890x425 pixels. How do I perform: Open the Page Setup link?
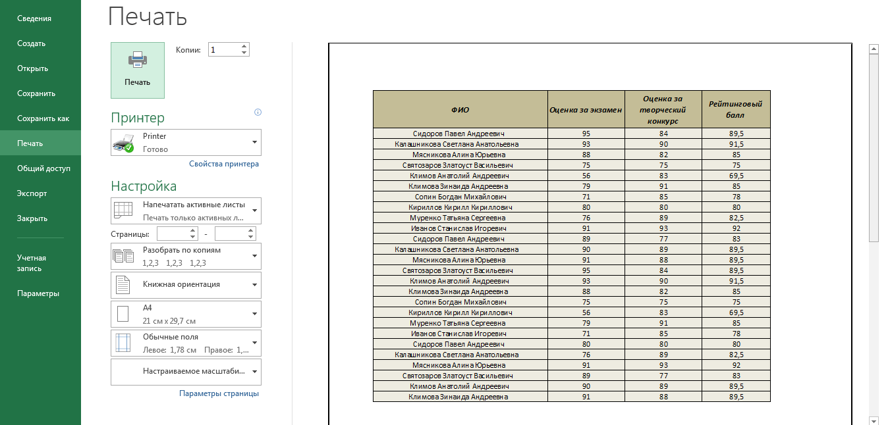(x=219, y=393)
